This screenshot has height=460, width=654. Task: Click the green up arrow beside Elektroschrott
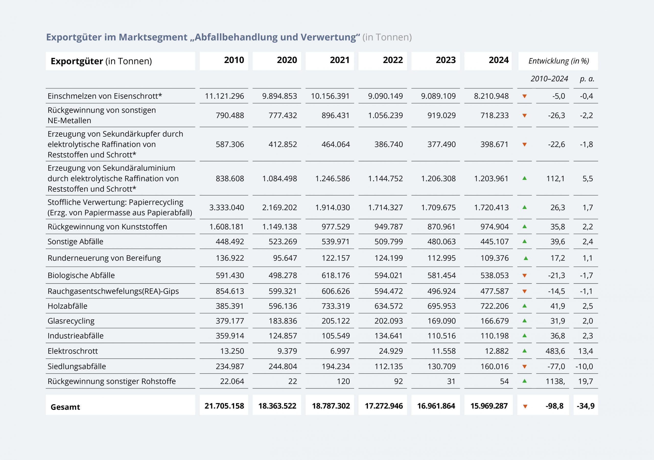coord(524,351)
